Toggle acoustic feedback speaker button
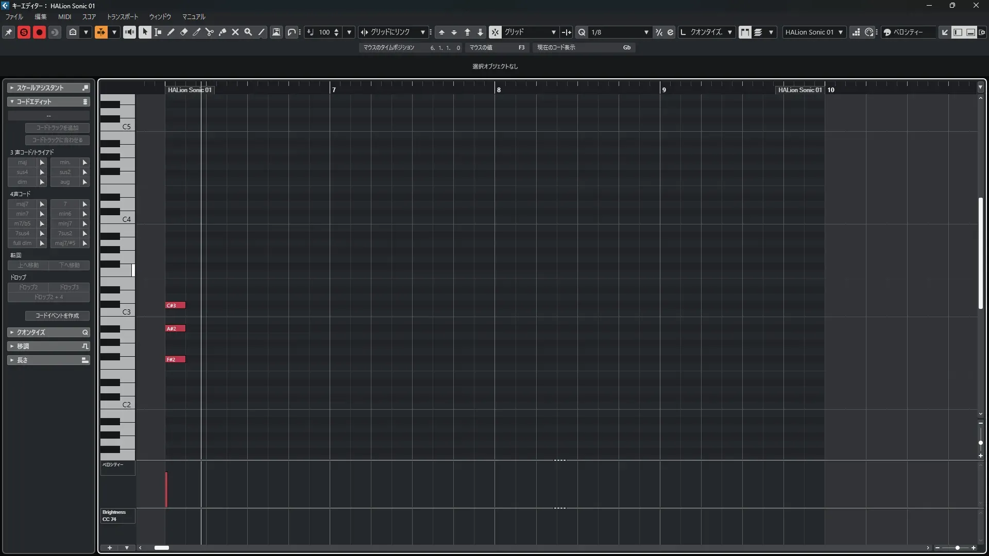989x556 pixels. pos(129,32)
